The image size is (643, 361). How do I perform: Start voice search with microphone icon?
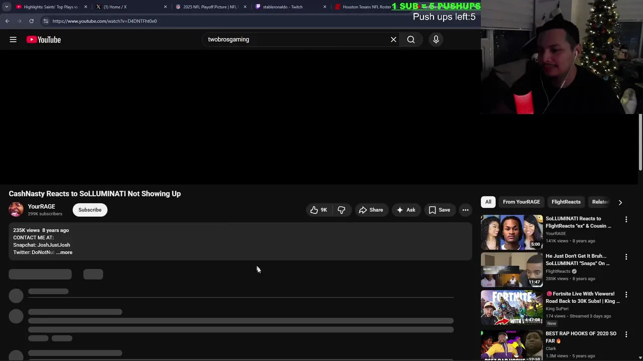436,40
